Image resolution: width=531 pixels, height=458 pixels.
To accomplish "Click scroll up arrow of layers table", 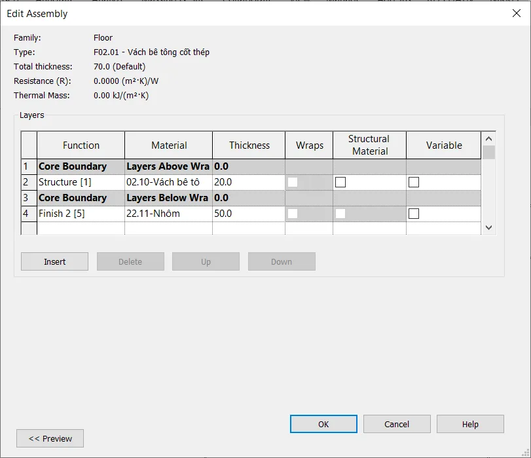I will pyautogui.click(x=488, y=138).
